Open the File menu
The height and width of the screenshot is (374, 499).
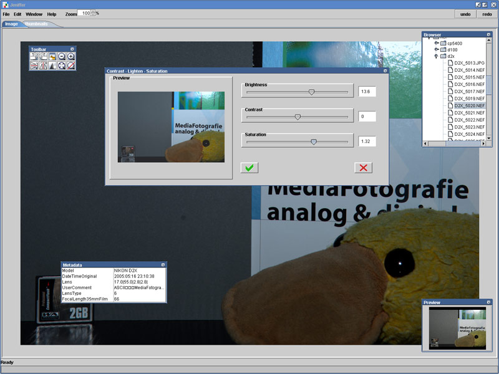click(x=6, y=14)
